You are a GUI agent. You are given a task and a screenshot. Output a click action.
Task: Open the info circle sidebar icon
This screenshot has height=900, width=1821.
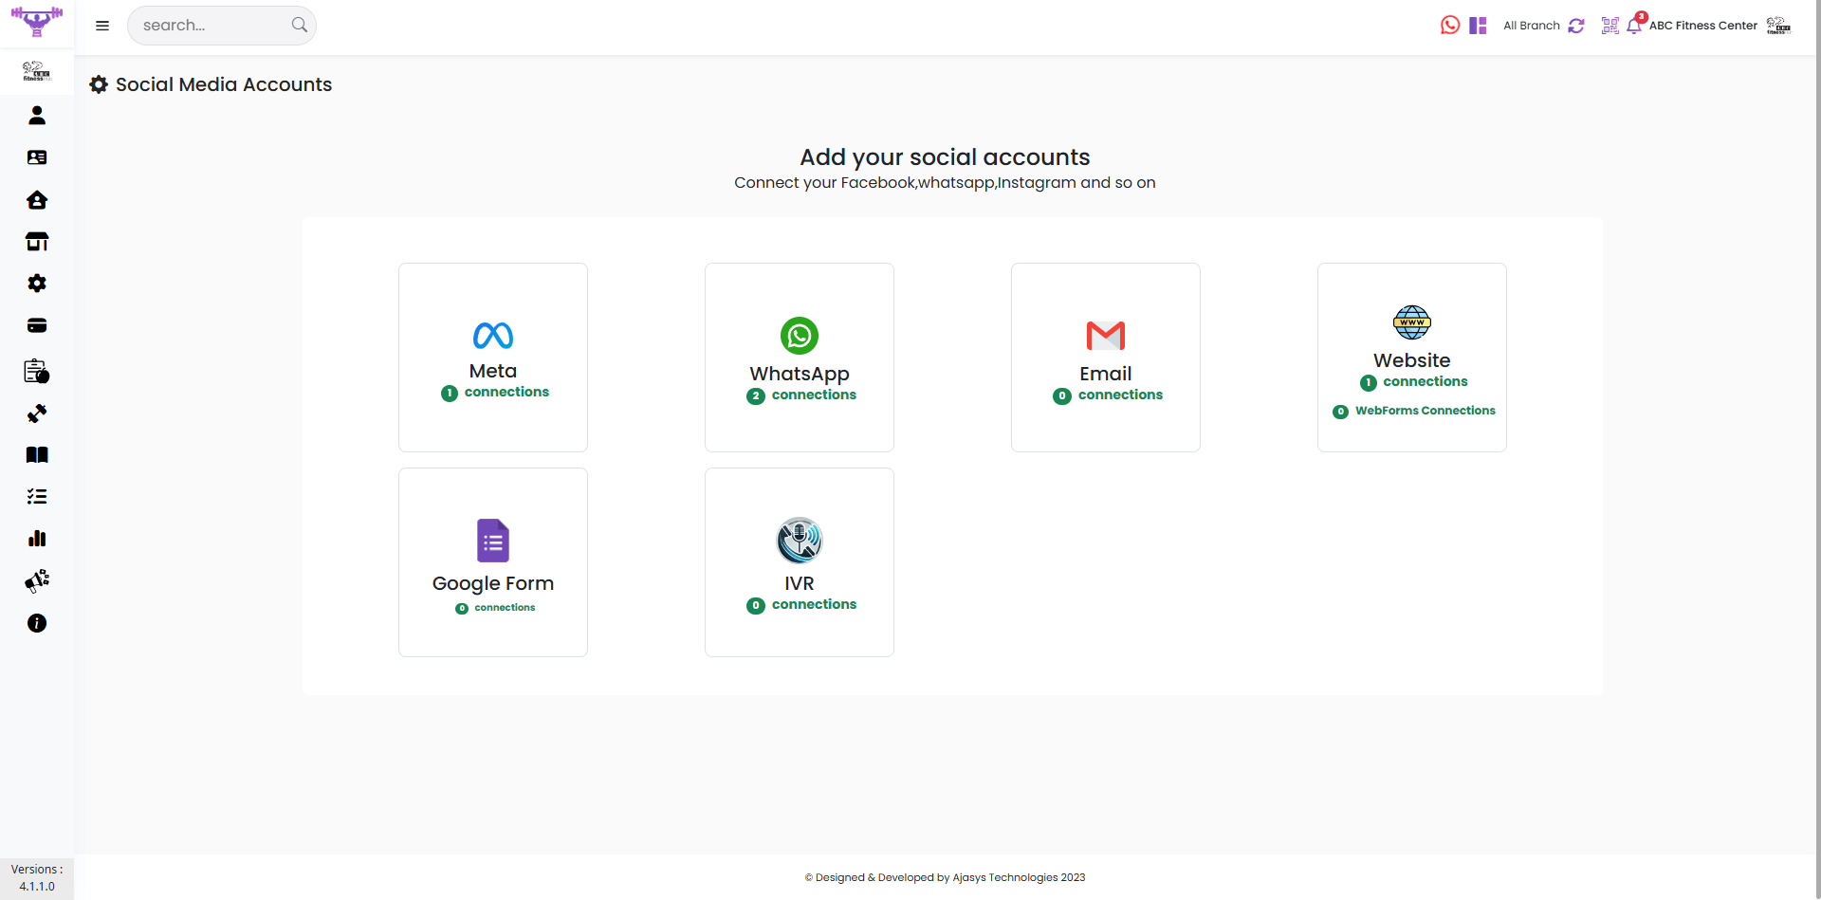coord(37,623)
